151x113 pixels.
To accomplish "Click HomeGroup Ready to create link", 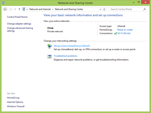I will 125,30.
